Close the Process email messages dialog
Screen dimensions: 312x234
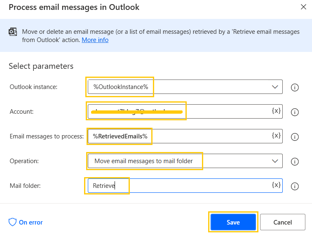click(x=303, y=7)
